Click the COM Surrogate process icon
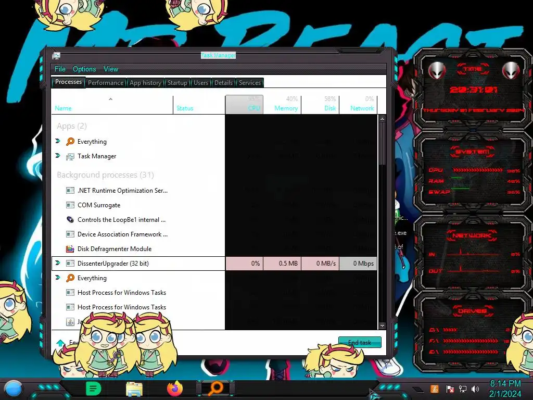The image size is (533, 400). tap(70, 205)
